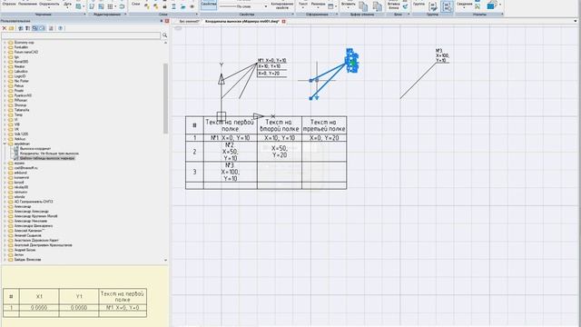
Task: Click the Текст на первой полке header cell
Action: point(230,125)
